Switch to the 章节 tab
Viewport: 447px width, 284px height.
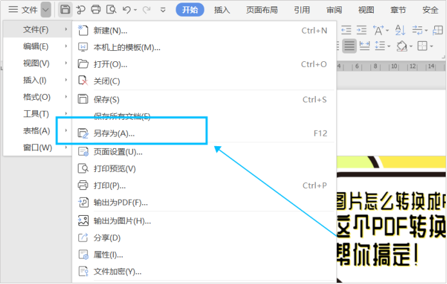pyautogui.click(x=398, y=10)
